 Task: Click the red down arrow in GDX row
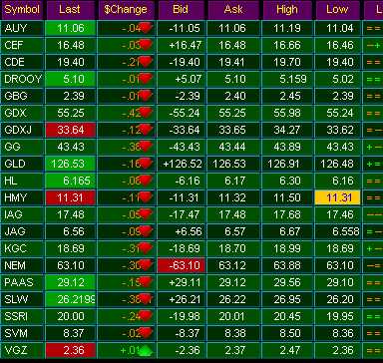[x=146, y=113]
